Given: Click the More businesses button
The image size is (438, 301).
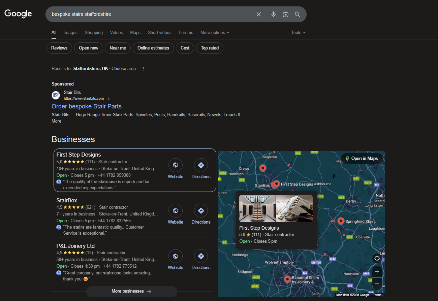Looking at the screenshot, I should click(x=132, y=291).
